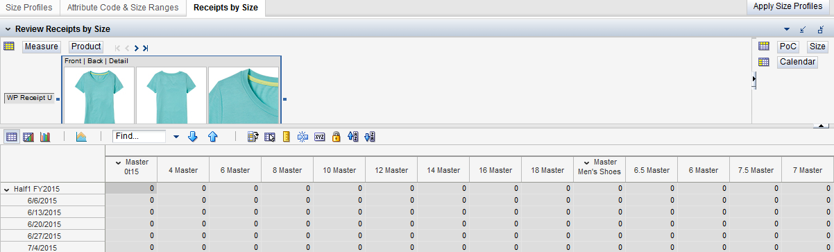Select the 4 Master column header
Viewport: 834px width, 252px height.
183,170
